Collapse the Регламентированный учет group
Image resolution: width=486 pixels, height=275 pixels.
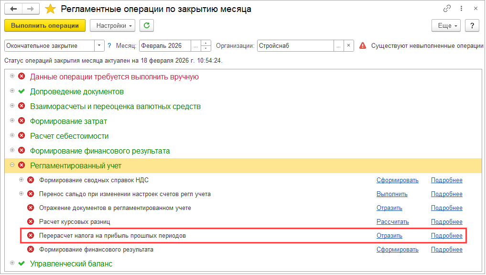[x=12, y=165]
